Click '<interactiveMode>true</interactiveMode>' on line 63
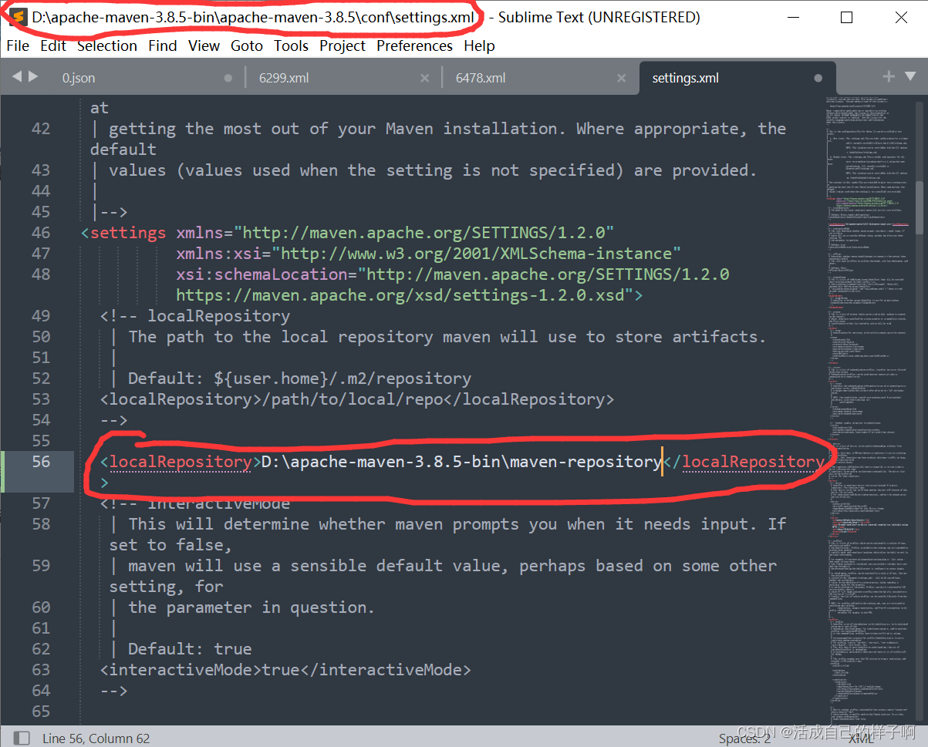 pyautogui.click(x=285, y=669)
